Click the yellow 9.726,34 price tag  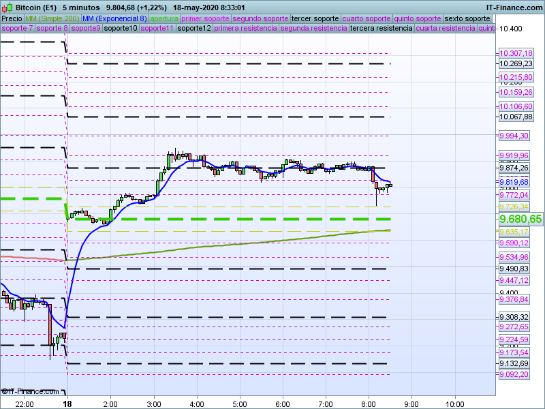pyautogui.click(x=514, y=207)
